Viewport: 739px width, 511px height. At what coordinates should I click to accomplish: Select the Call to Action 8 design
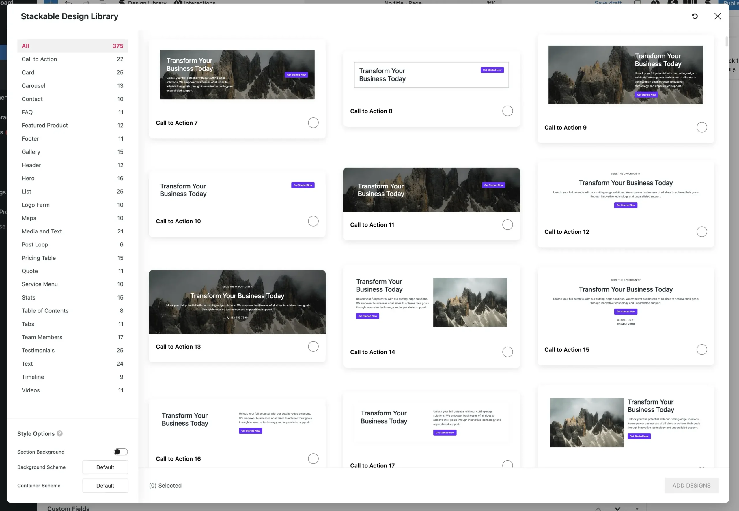507,111
